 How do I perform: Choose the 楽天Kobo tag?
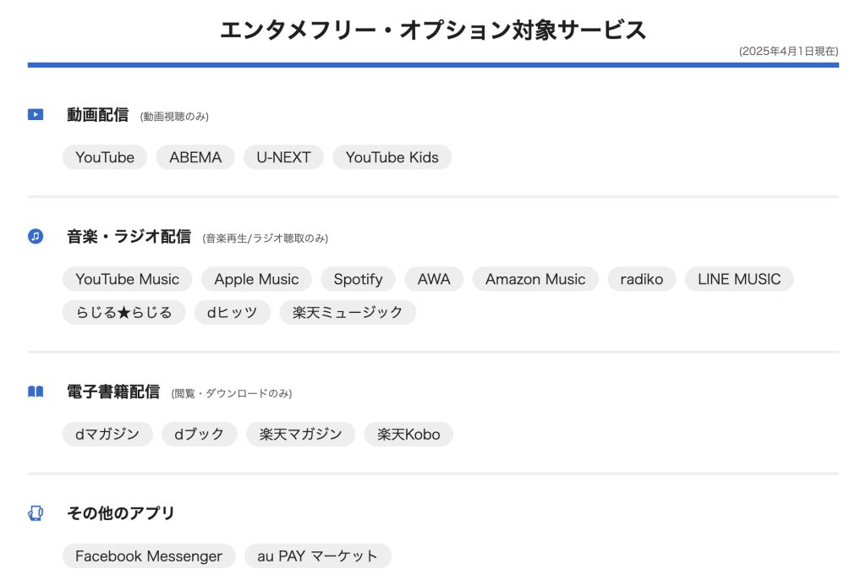(408, 434)
